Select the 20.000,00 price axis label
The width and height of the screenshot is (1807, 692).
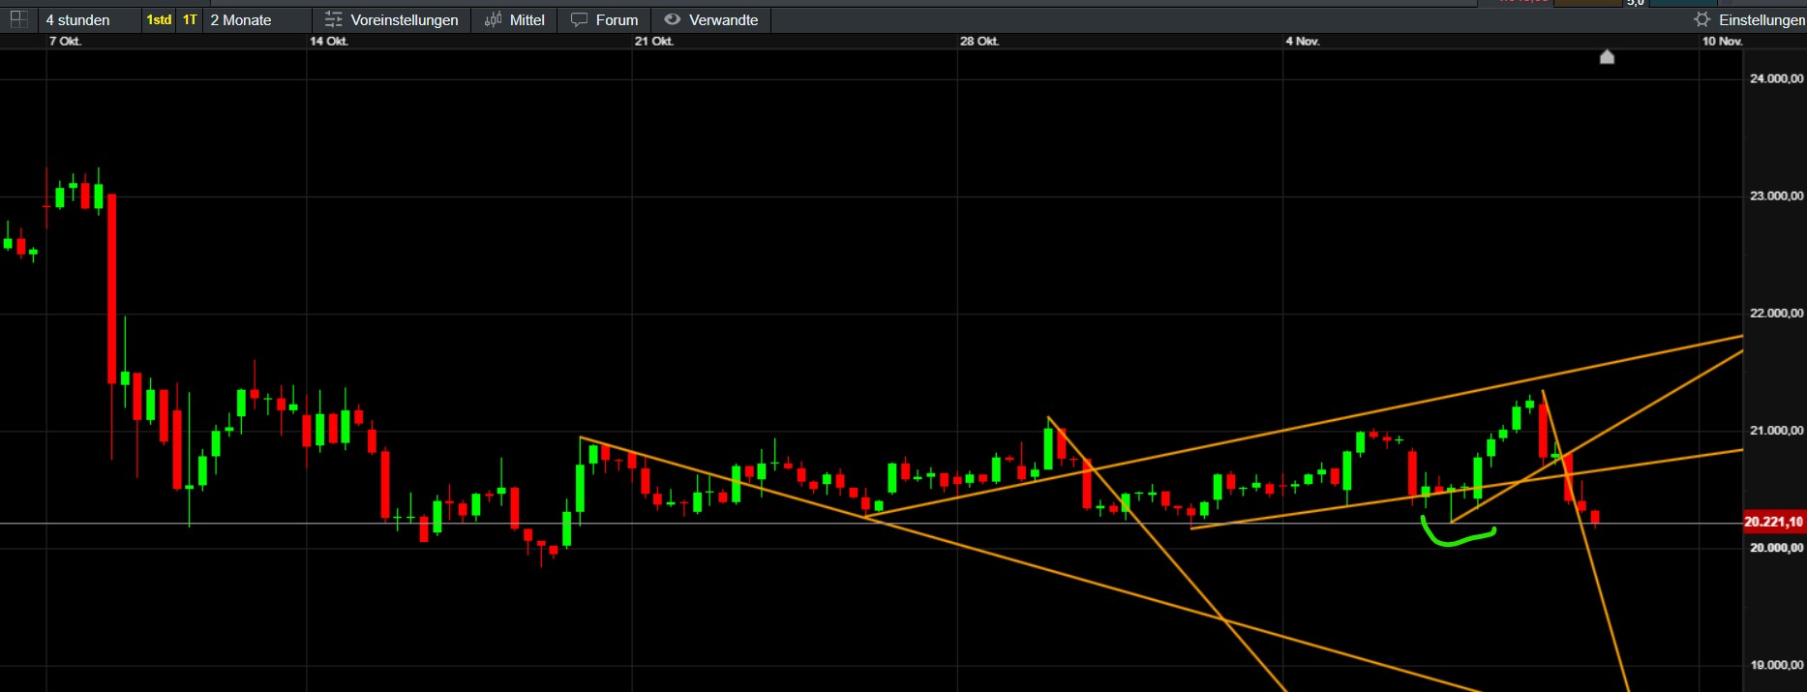click(1776, 548)
